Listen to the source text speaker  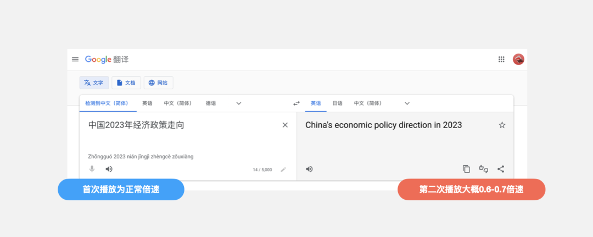(109, 169)
